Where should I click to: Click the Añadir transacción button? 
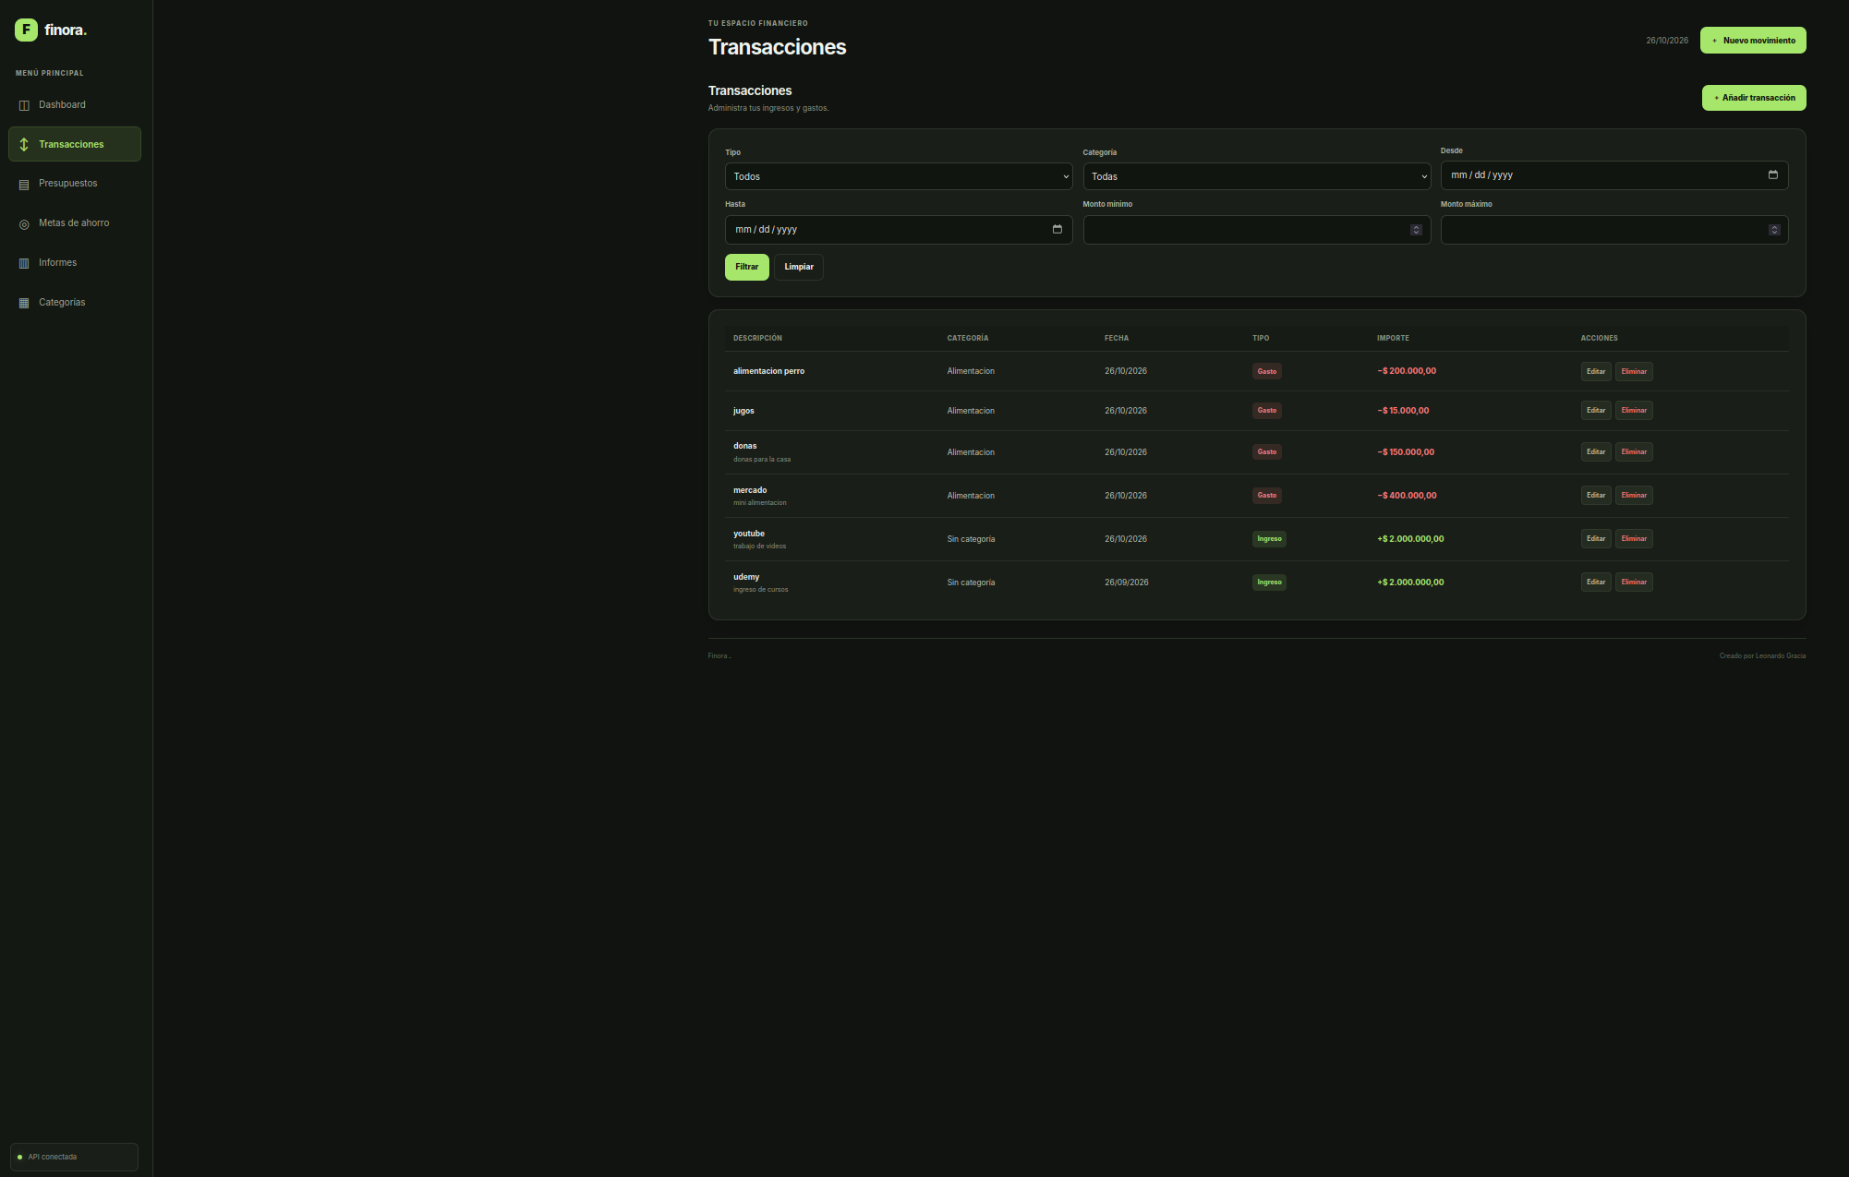point(1754,98)
